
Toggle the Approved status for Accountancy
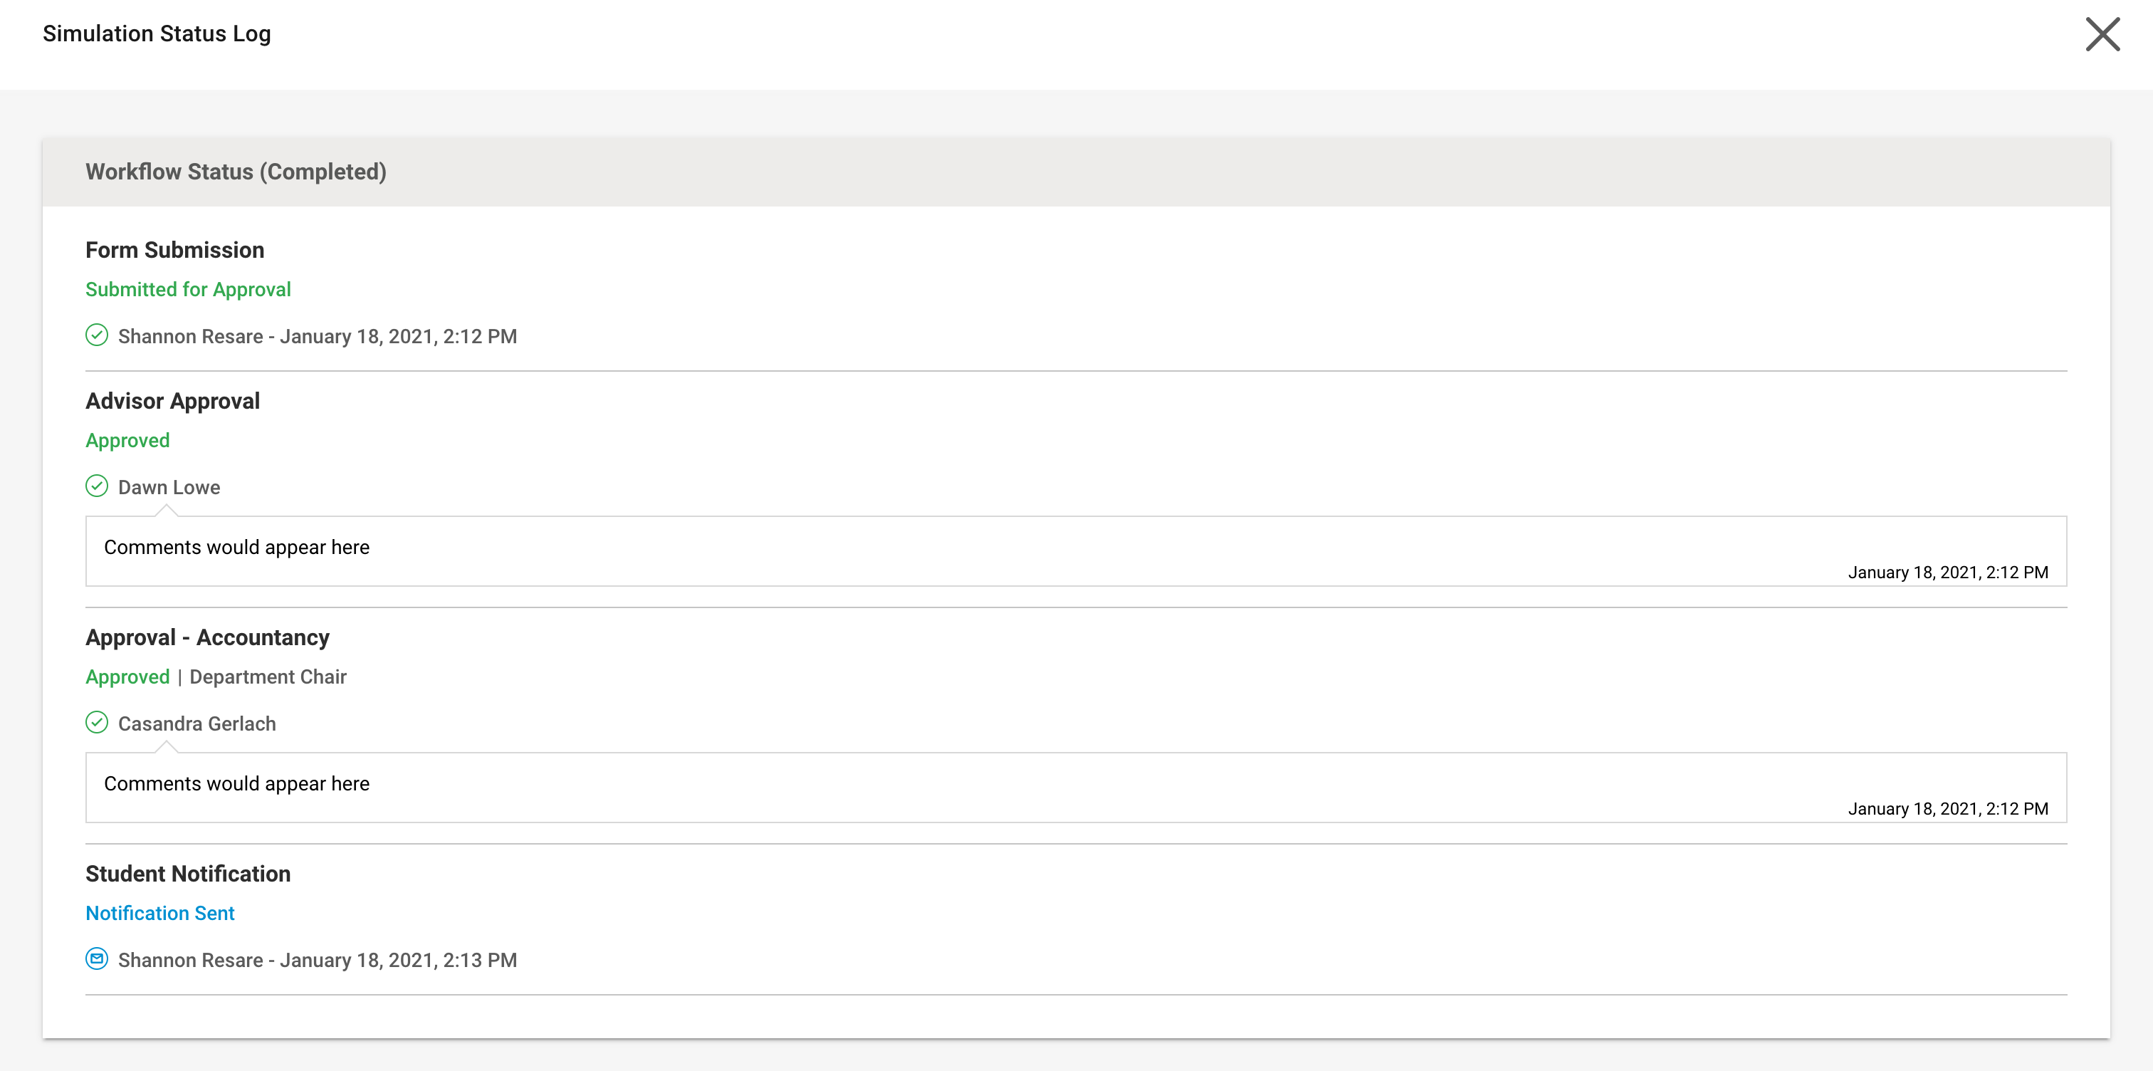127,676
